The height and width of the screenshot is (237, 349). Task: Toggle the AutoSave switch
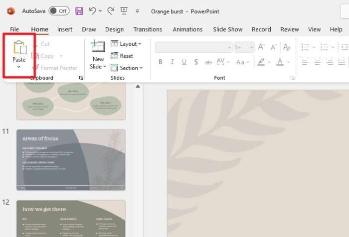tap(59, 10)
